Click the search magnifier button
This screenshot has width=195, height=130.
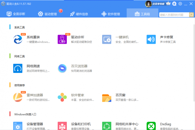(192, 15)
